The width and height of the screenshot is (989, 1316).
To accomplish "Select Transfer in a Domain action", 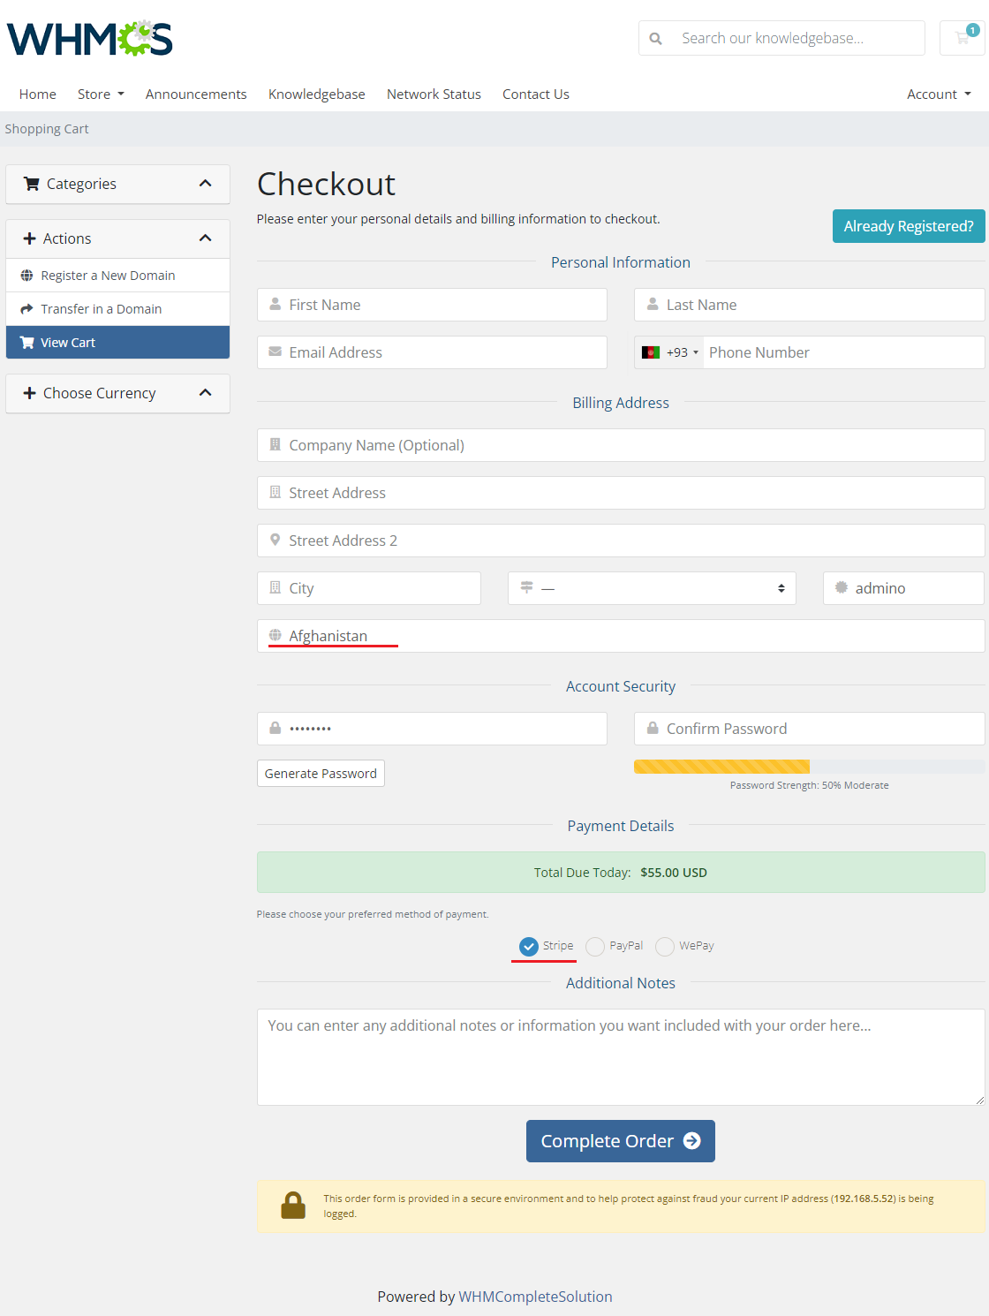I will (x=117, y=309).
